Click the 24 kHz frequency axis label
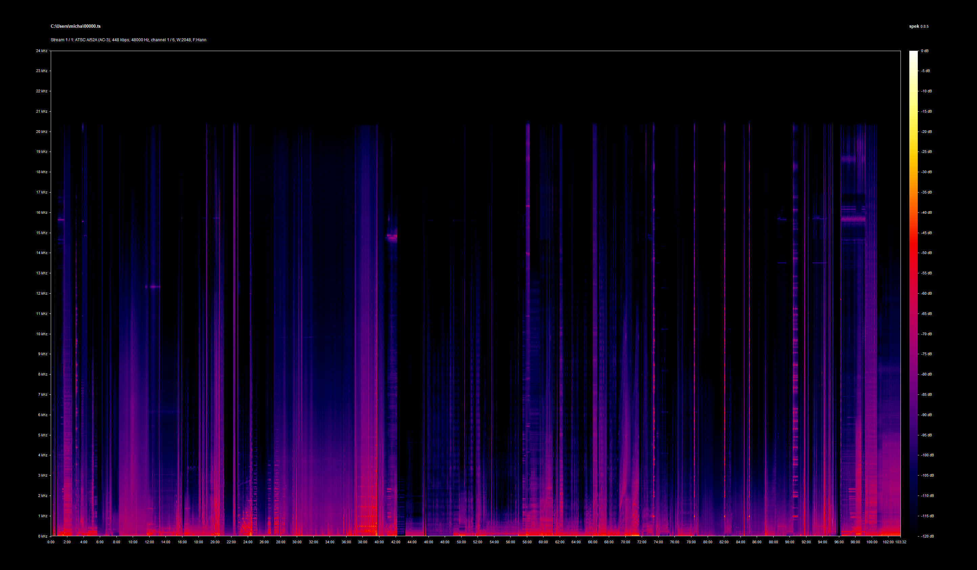 [x=42, y=51]
